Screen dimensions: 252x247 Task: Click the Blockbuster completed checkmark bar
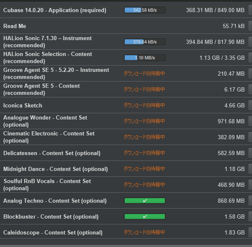click(145, 216)
